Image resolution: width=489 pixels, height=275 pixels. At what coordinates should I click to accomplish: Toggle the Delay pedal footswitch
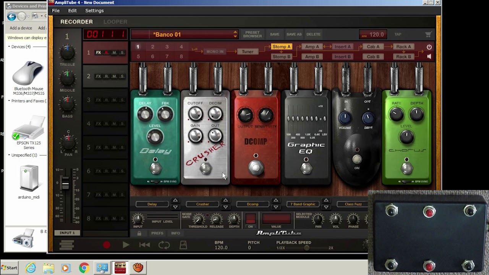point(155,168)
